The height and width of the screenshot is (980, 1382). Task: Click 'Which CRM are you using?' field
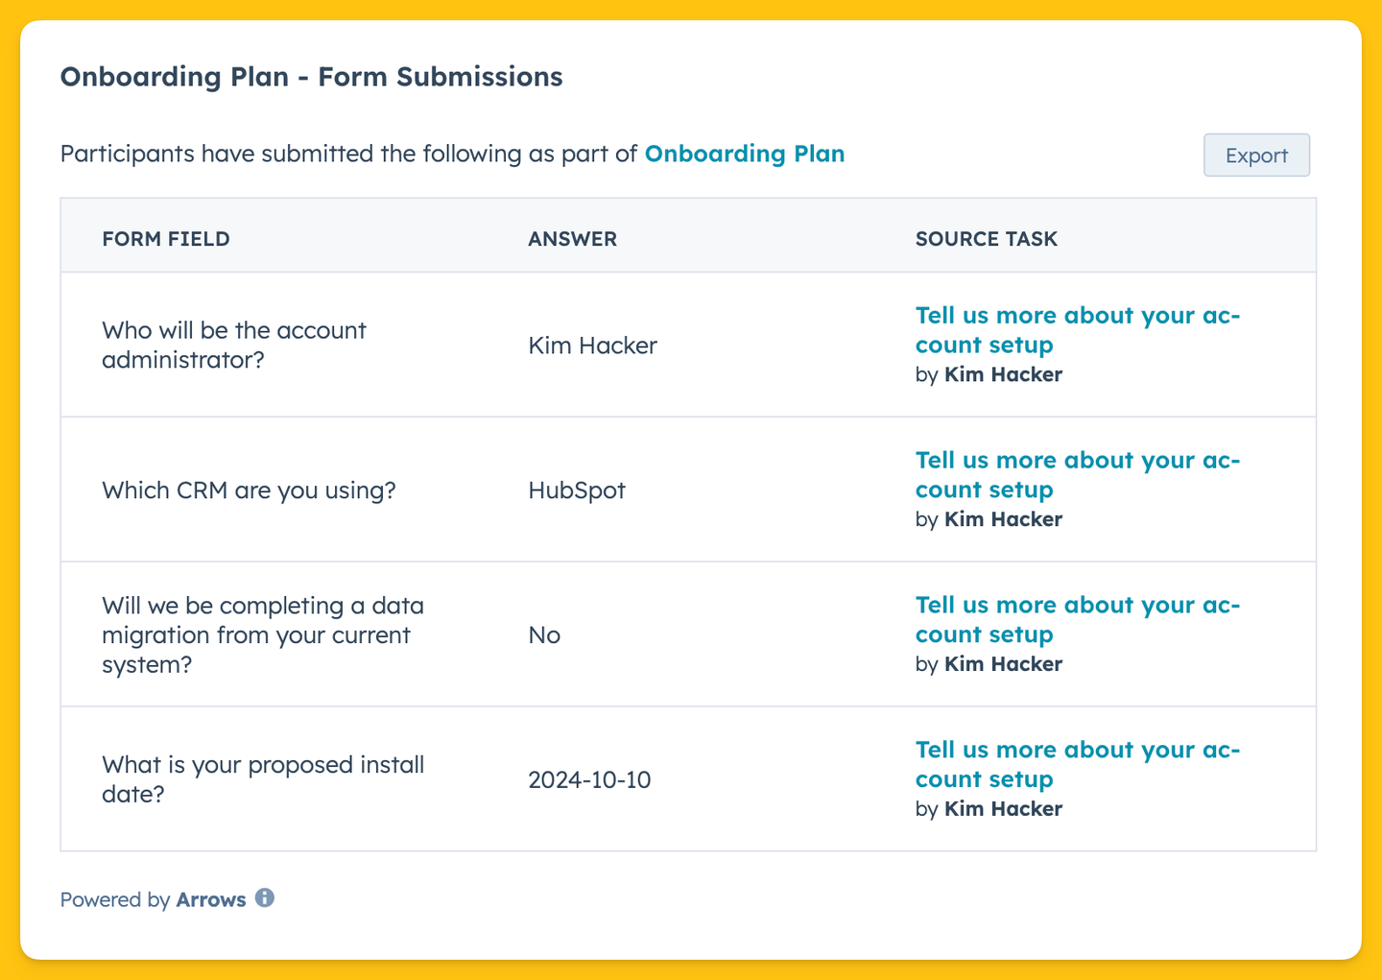[249, 490]
